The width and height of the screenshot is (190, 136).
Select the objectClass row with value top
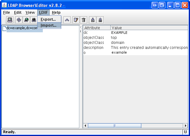[x=136, y=38]
